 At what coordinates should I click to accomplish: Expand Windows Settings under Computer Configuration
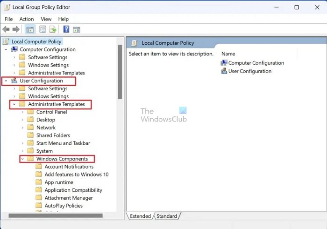click(x=14, y=65)
